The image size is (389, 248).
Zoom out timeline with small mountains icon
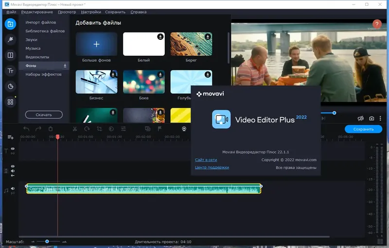coord(33,242)
